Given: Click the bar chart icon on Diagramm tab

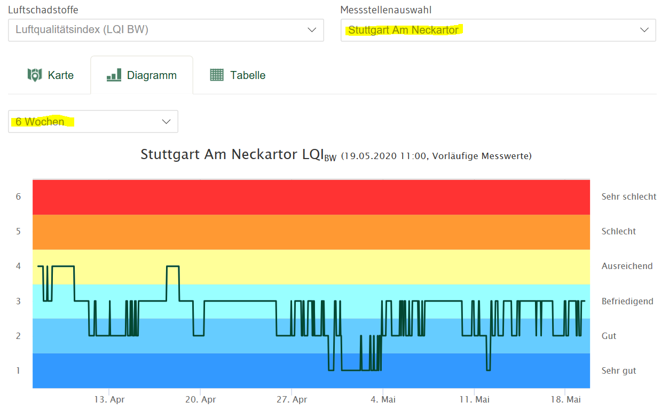Looking at the screenshot, I should point(114,75).
